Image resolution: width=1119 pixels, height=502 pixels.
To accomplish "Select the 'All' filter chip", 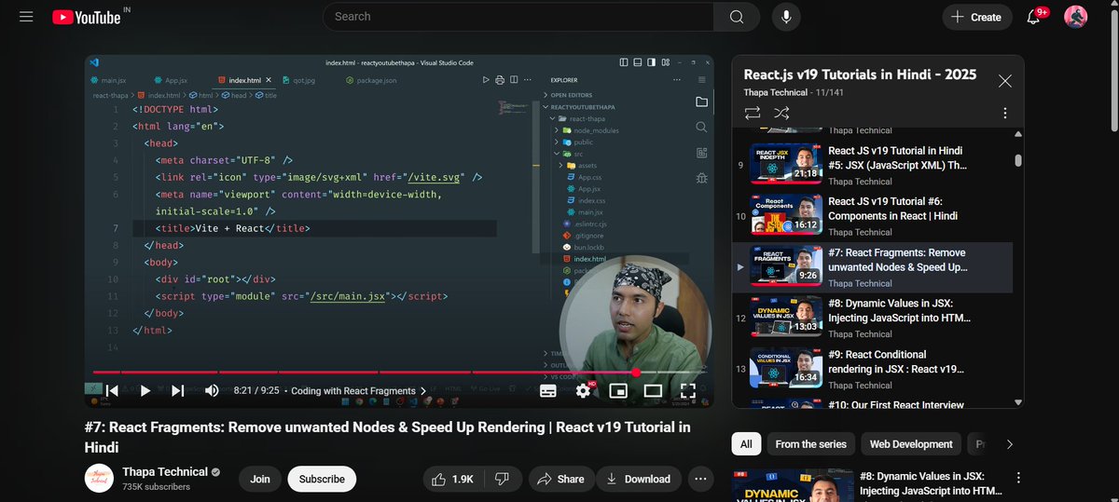I will pos(746,444).
